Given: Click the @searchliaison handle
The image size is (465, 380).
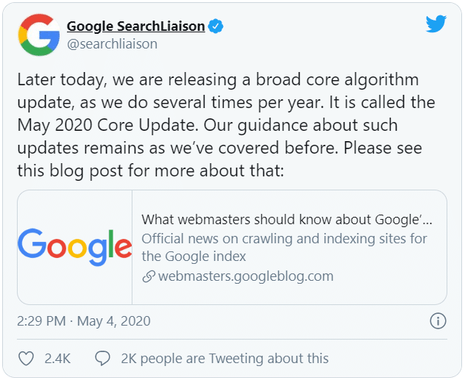Looking at the screenshot, I should click(x=112, y=44).
